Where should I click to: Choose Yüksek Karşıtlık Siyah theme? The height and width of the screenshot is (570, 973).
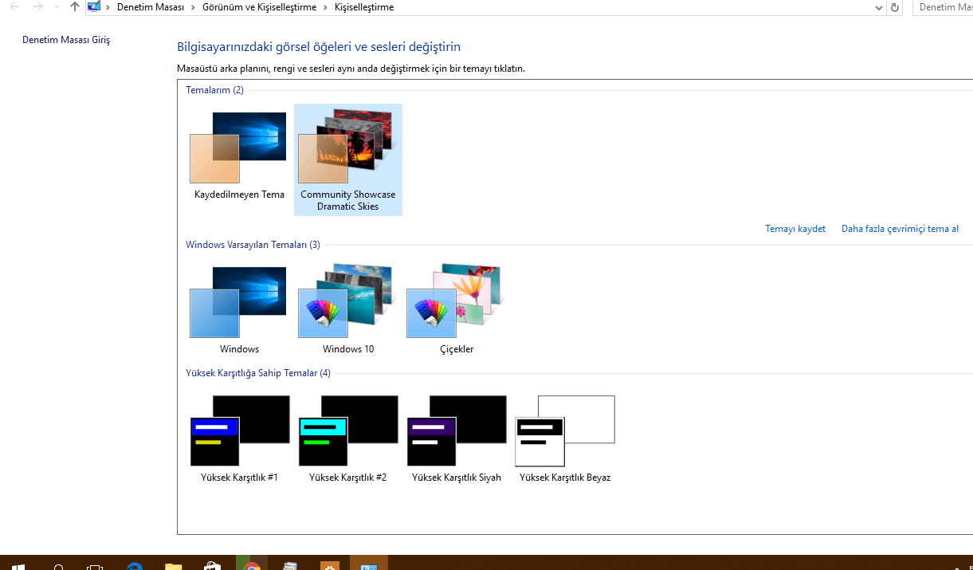coord(457,439)
